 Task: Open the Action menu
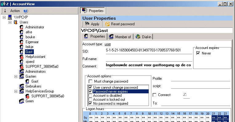[15, 11]
